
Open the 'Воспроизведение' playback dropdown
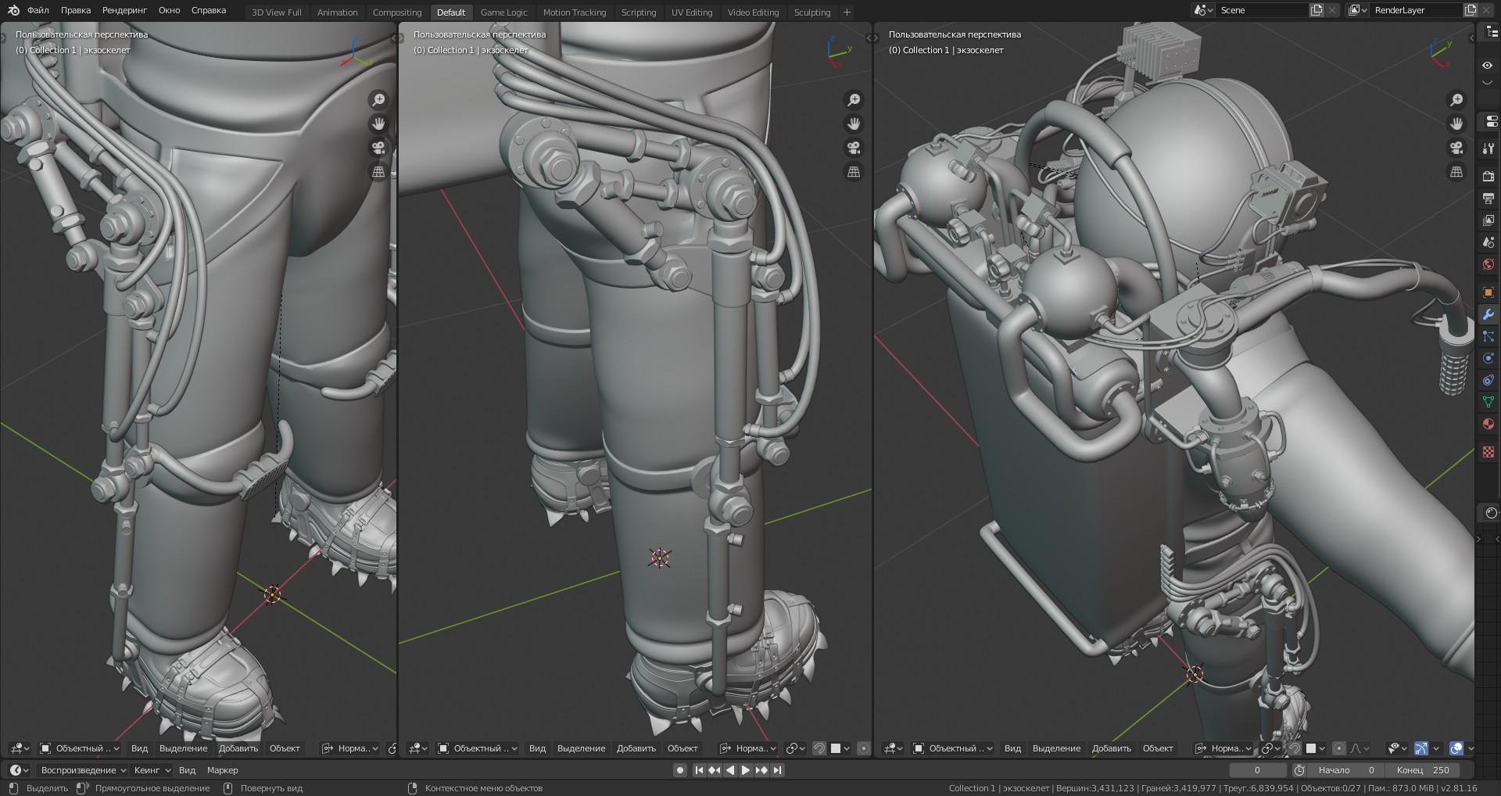point(83,770)
